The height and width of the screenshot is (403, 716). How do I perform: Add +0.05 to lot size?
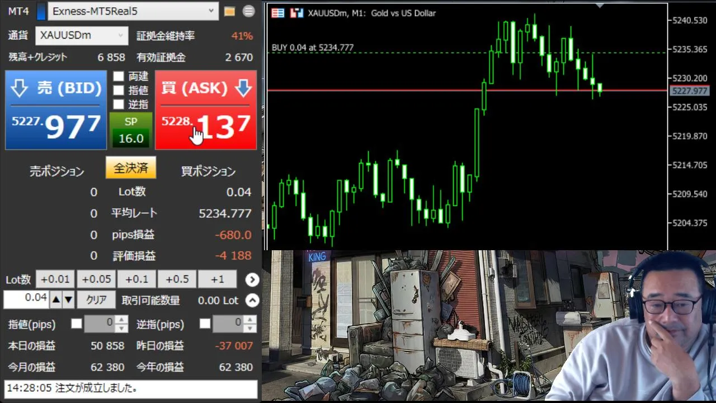(x=96, y=279)
